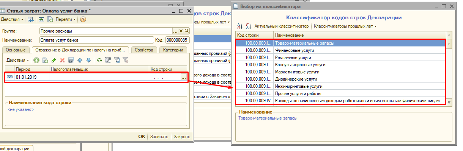Click the row record icon beside 01.01.2019
This screenshot has height=151, width=463.
(x=10, y=77)
